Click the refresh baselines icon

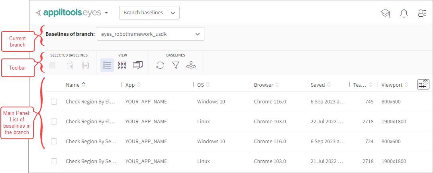click(160, 66)
